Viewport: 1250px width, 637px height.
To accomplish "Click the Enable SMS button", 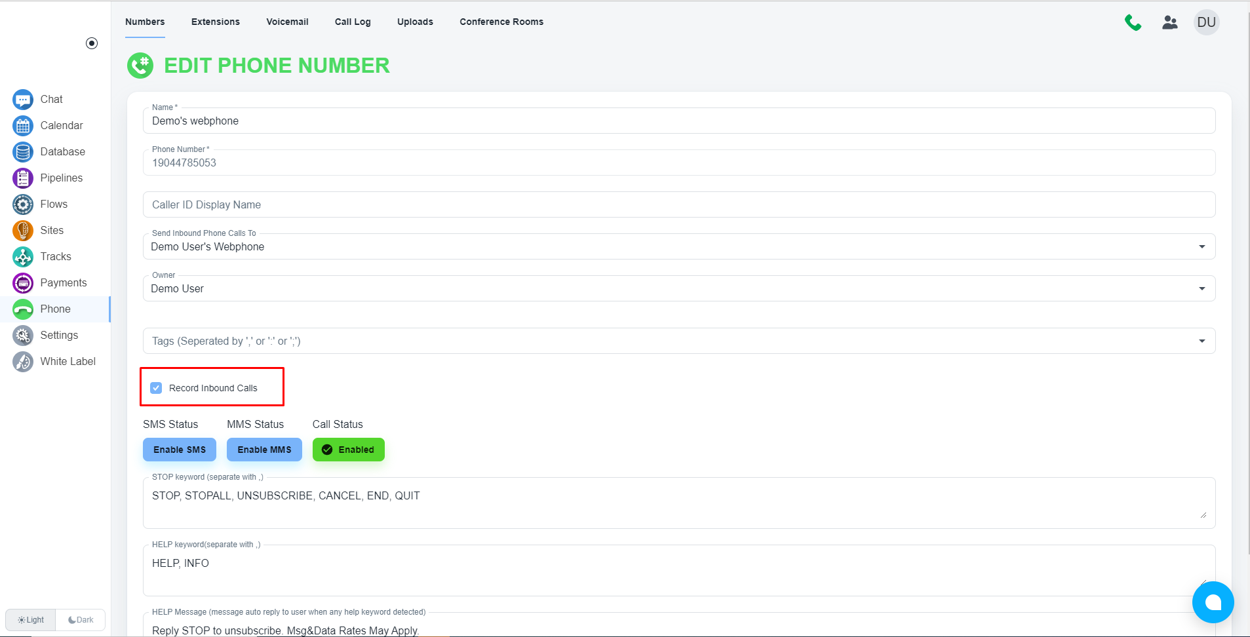I will click(180, 450).
